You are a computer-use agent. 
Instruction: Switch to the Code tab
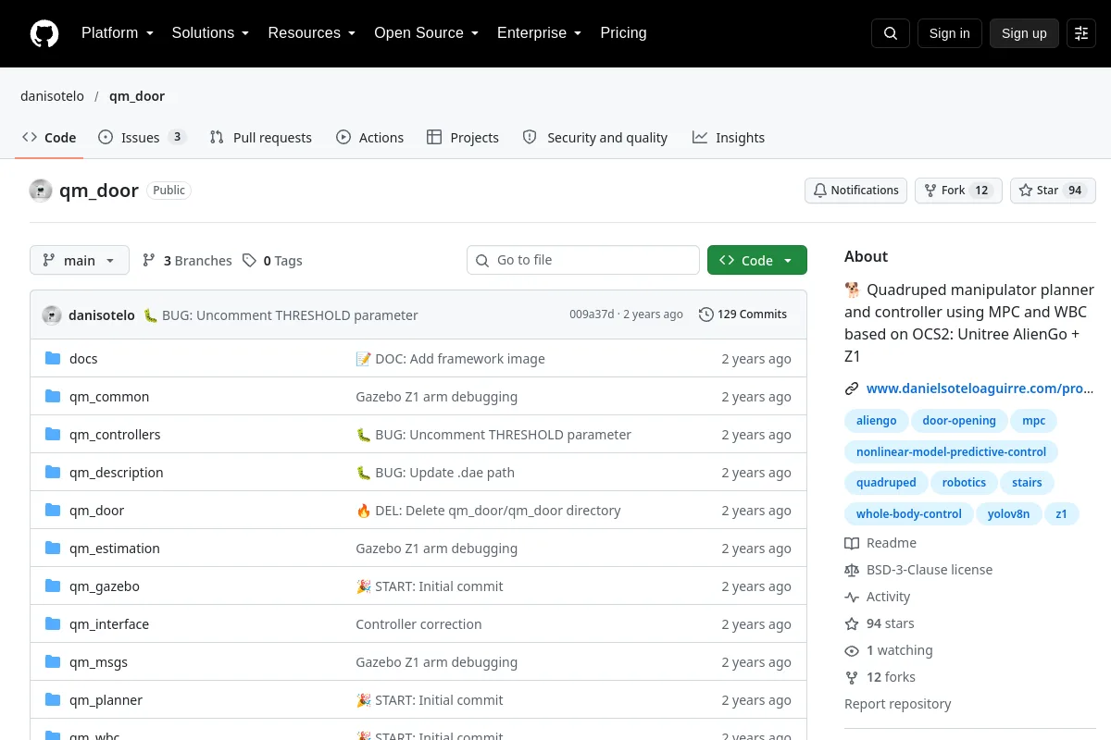[50, 137]
